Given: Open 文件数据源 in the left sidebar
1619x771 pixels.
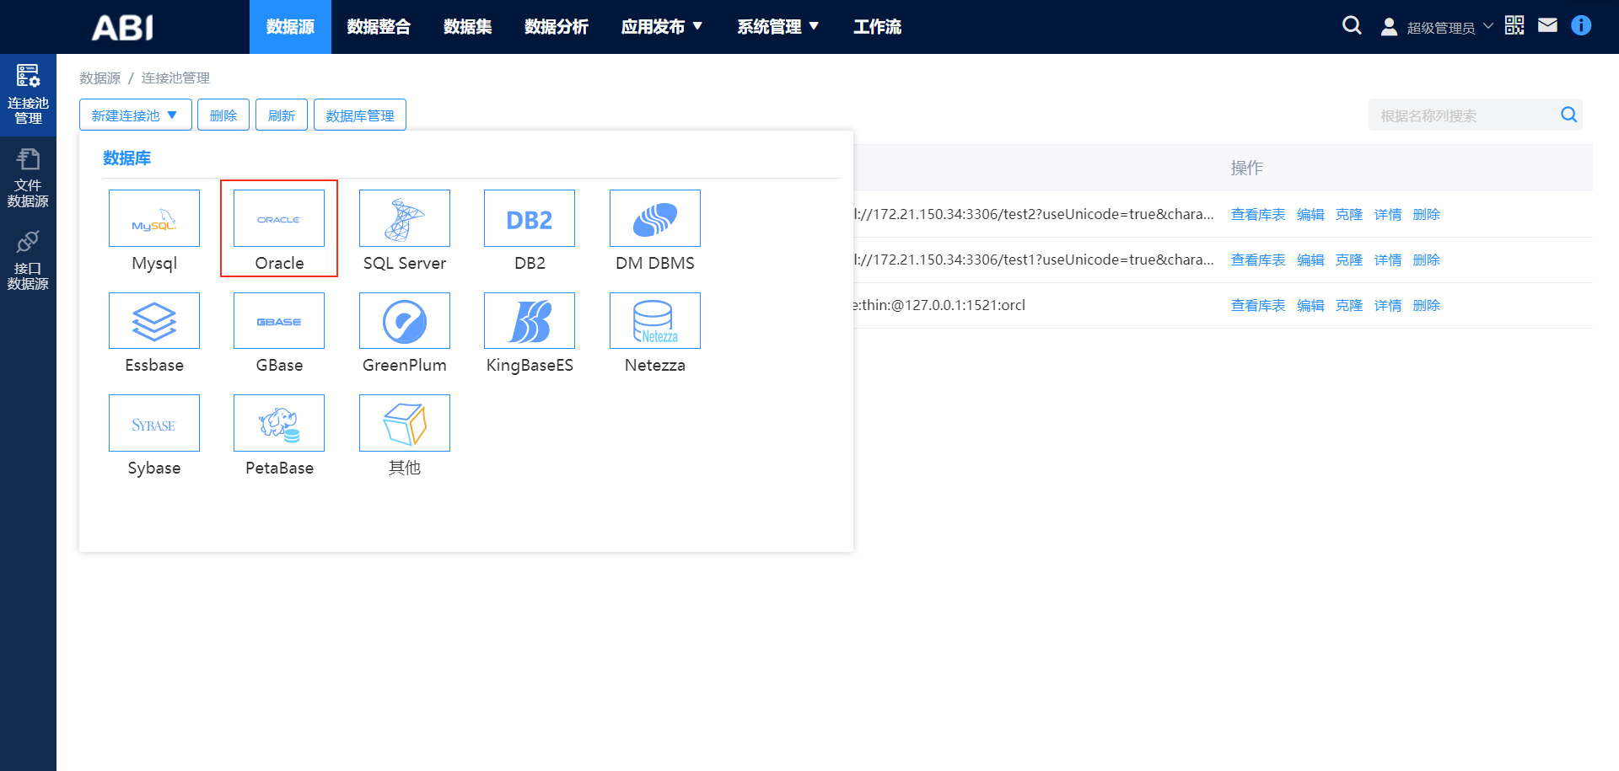Looking at the screenshot, I should click(x=28, y=178).
